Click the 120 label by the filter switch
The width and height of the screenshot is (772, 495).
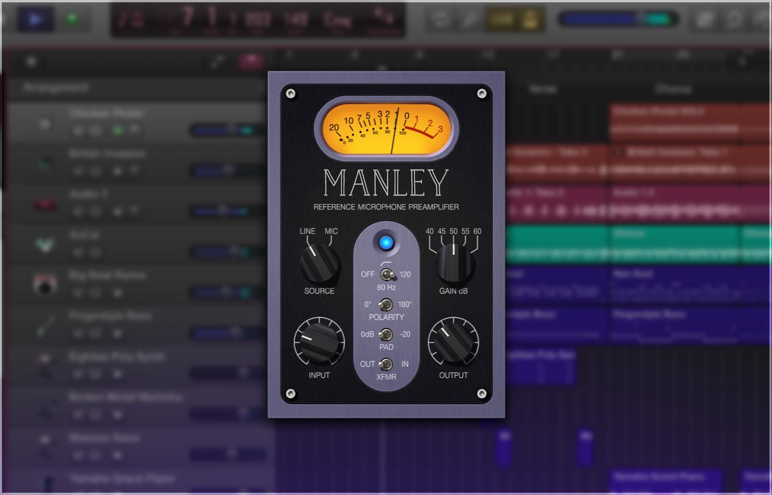pyautogui.click(x=405, y=274)
